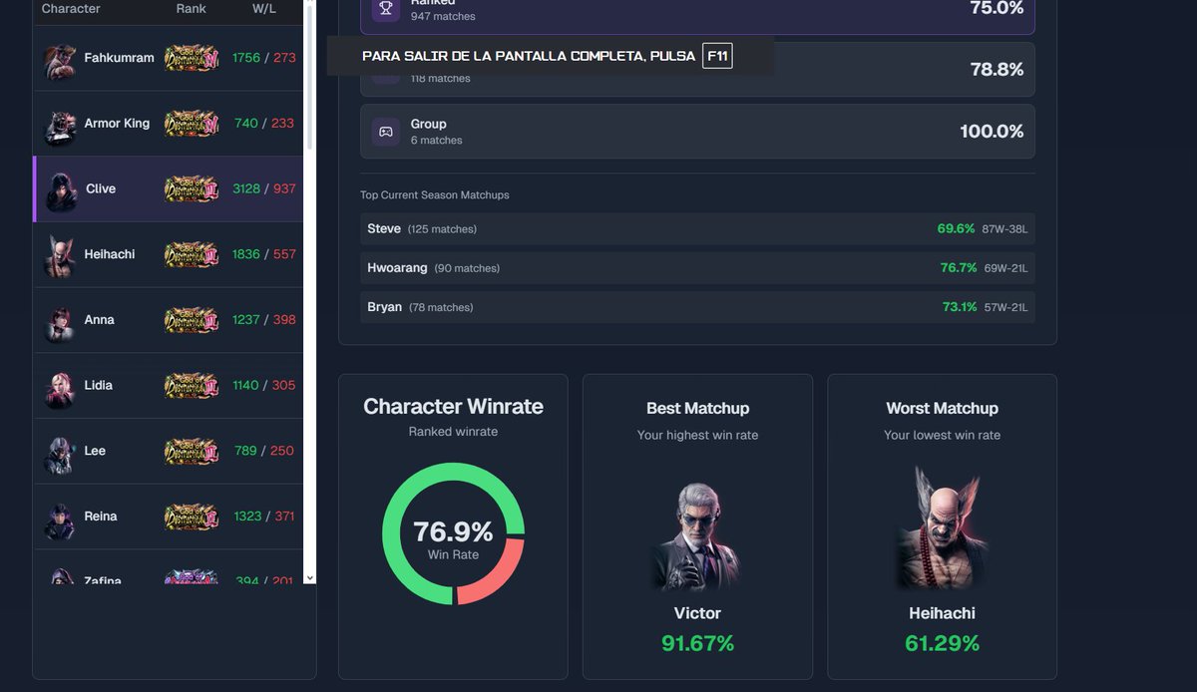Select the Group matches card
Screen dimensions: 1197x692
tap(697, 132)
